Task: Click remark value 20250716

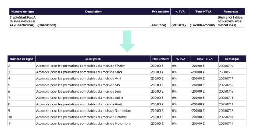Action: pyautogui.click(x=226, y=85)
